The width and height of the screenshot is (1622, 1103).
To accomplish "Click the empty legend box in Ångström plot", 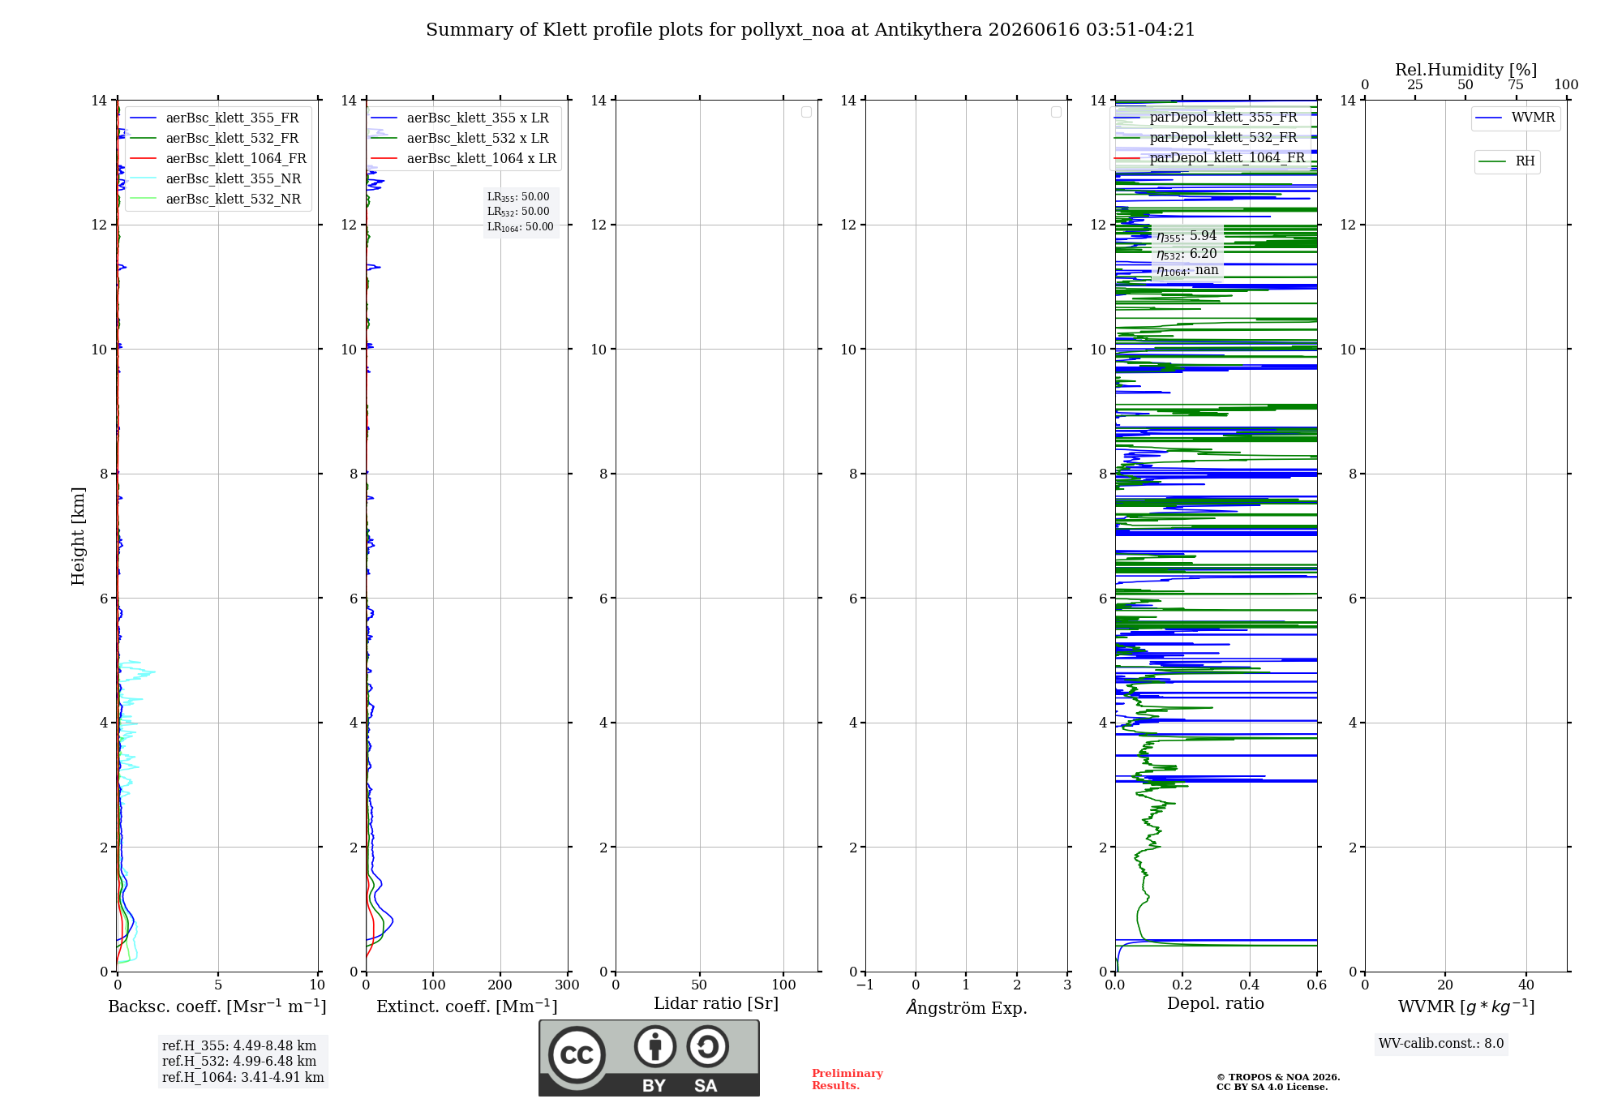I will pos(1056,112).
